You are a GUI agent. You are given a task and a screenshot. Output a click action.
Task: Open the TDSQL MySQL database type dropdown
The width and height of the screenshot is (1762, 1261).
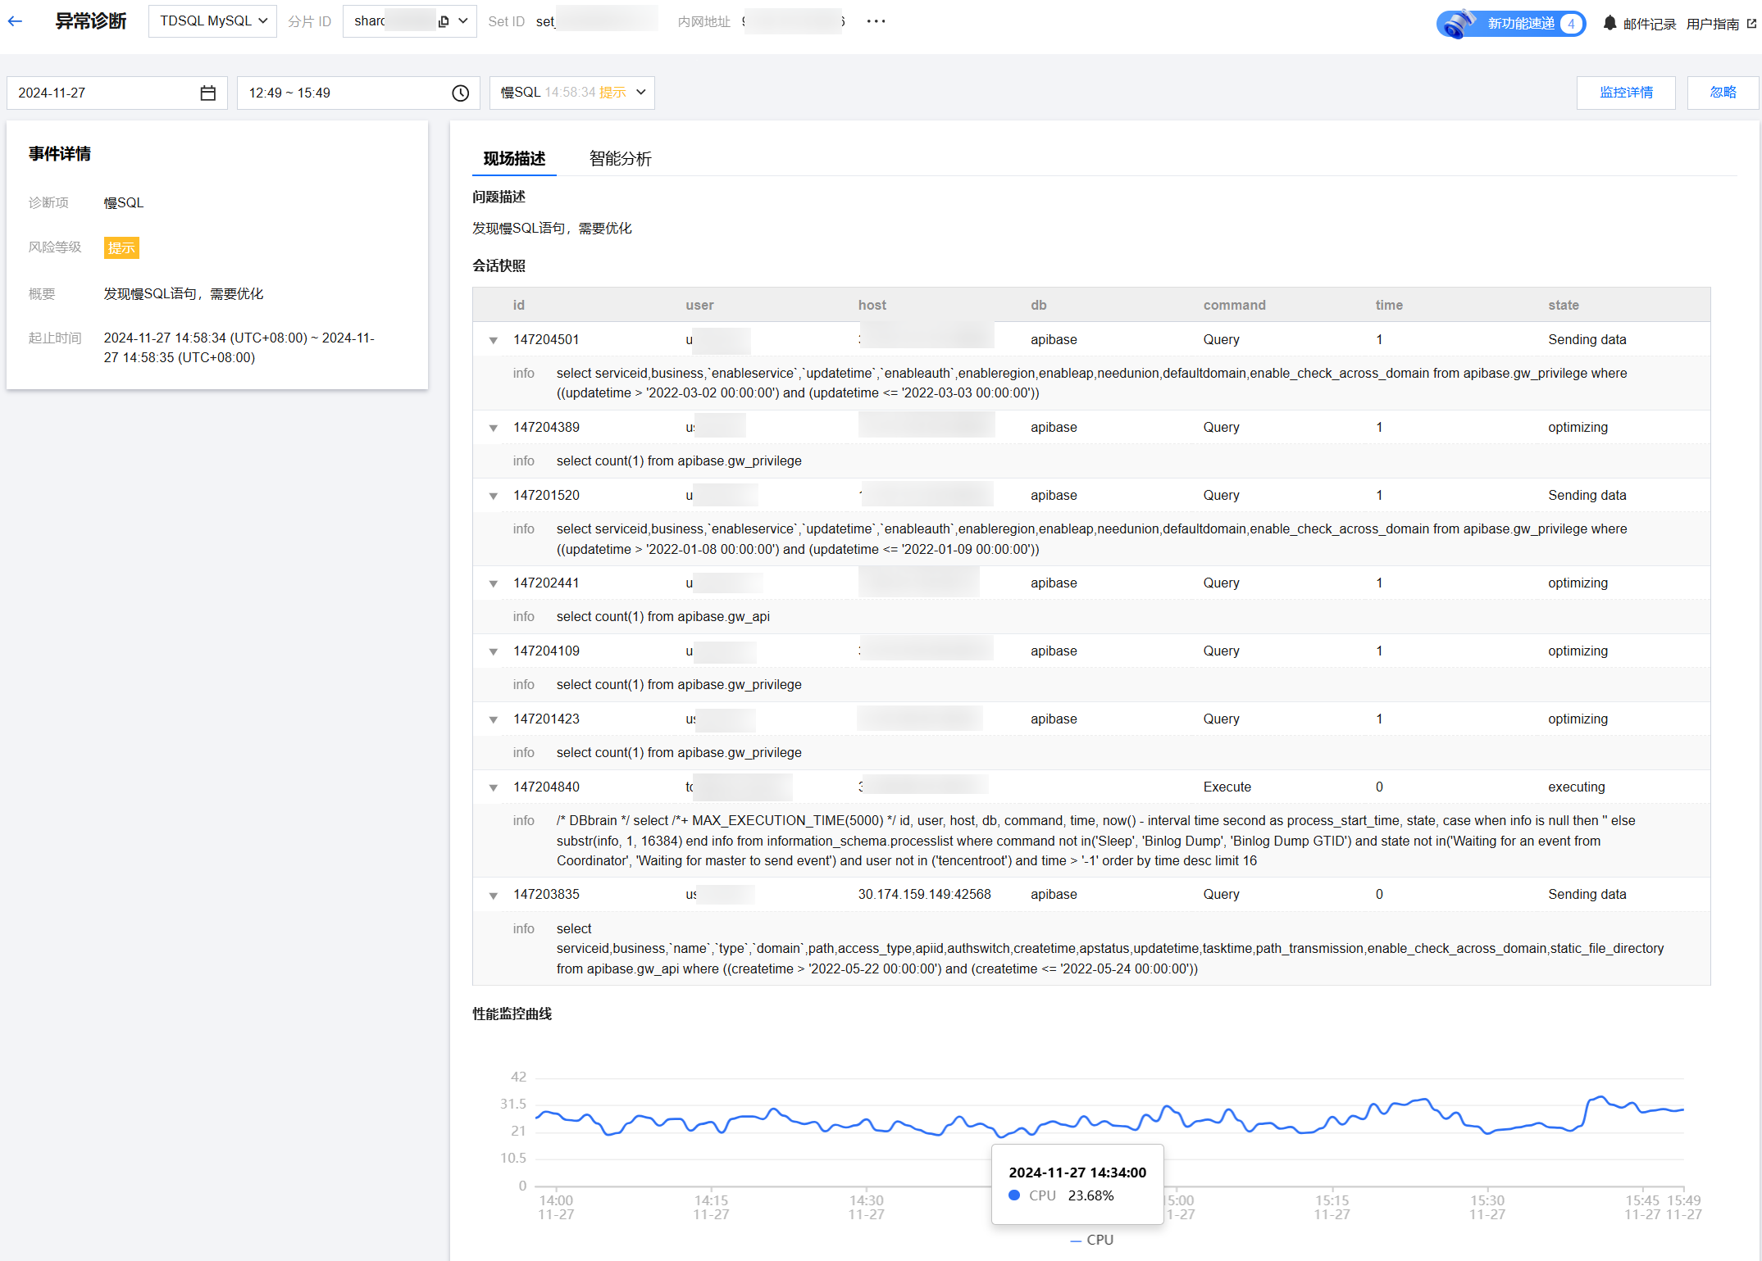212,21
